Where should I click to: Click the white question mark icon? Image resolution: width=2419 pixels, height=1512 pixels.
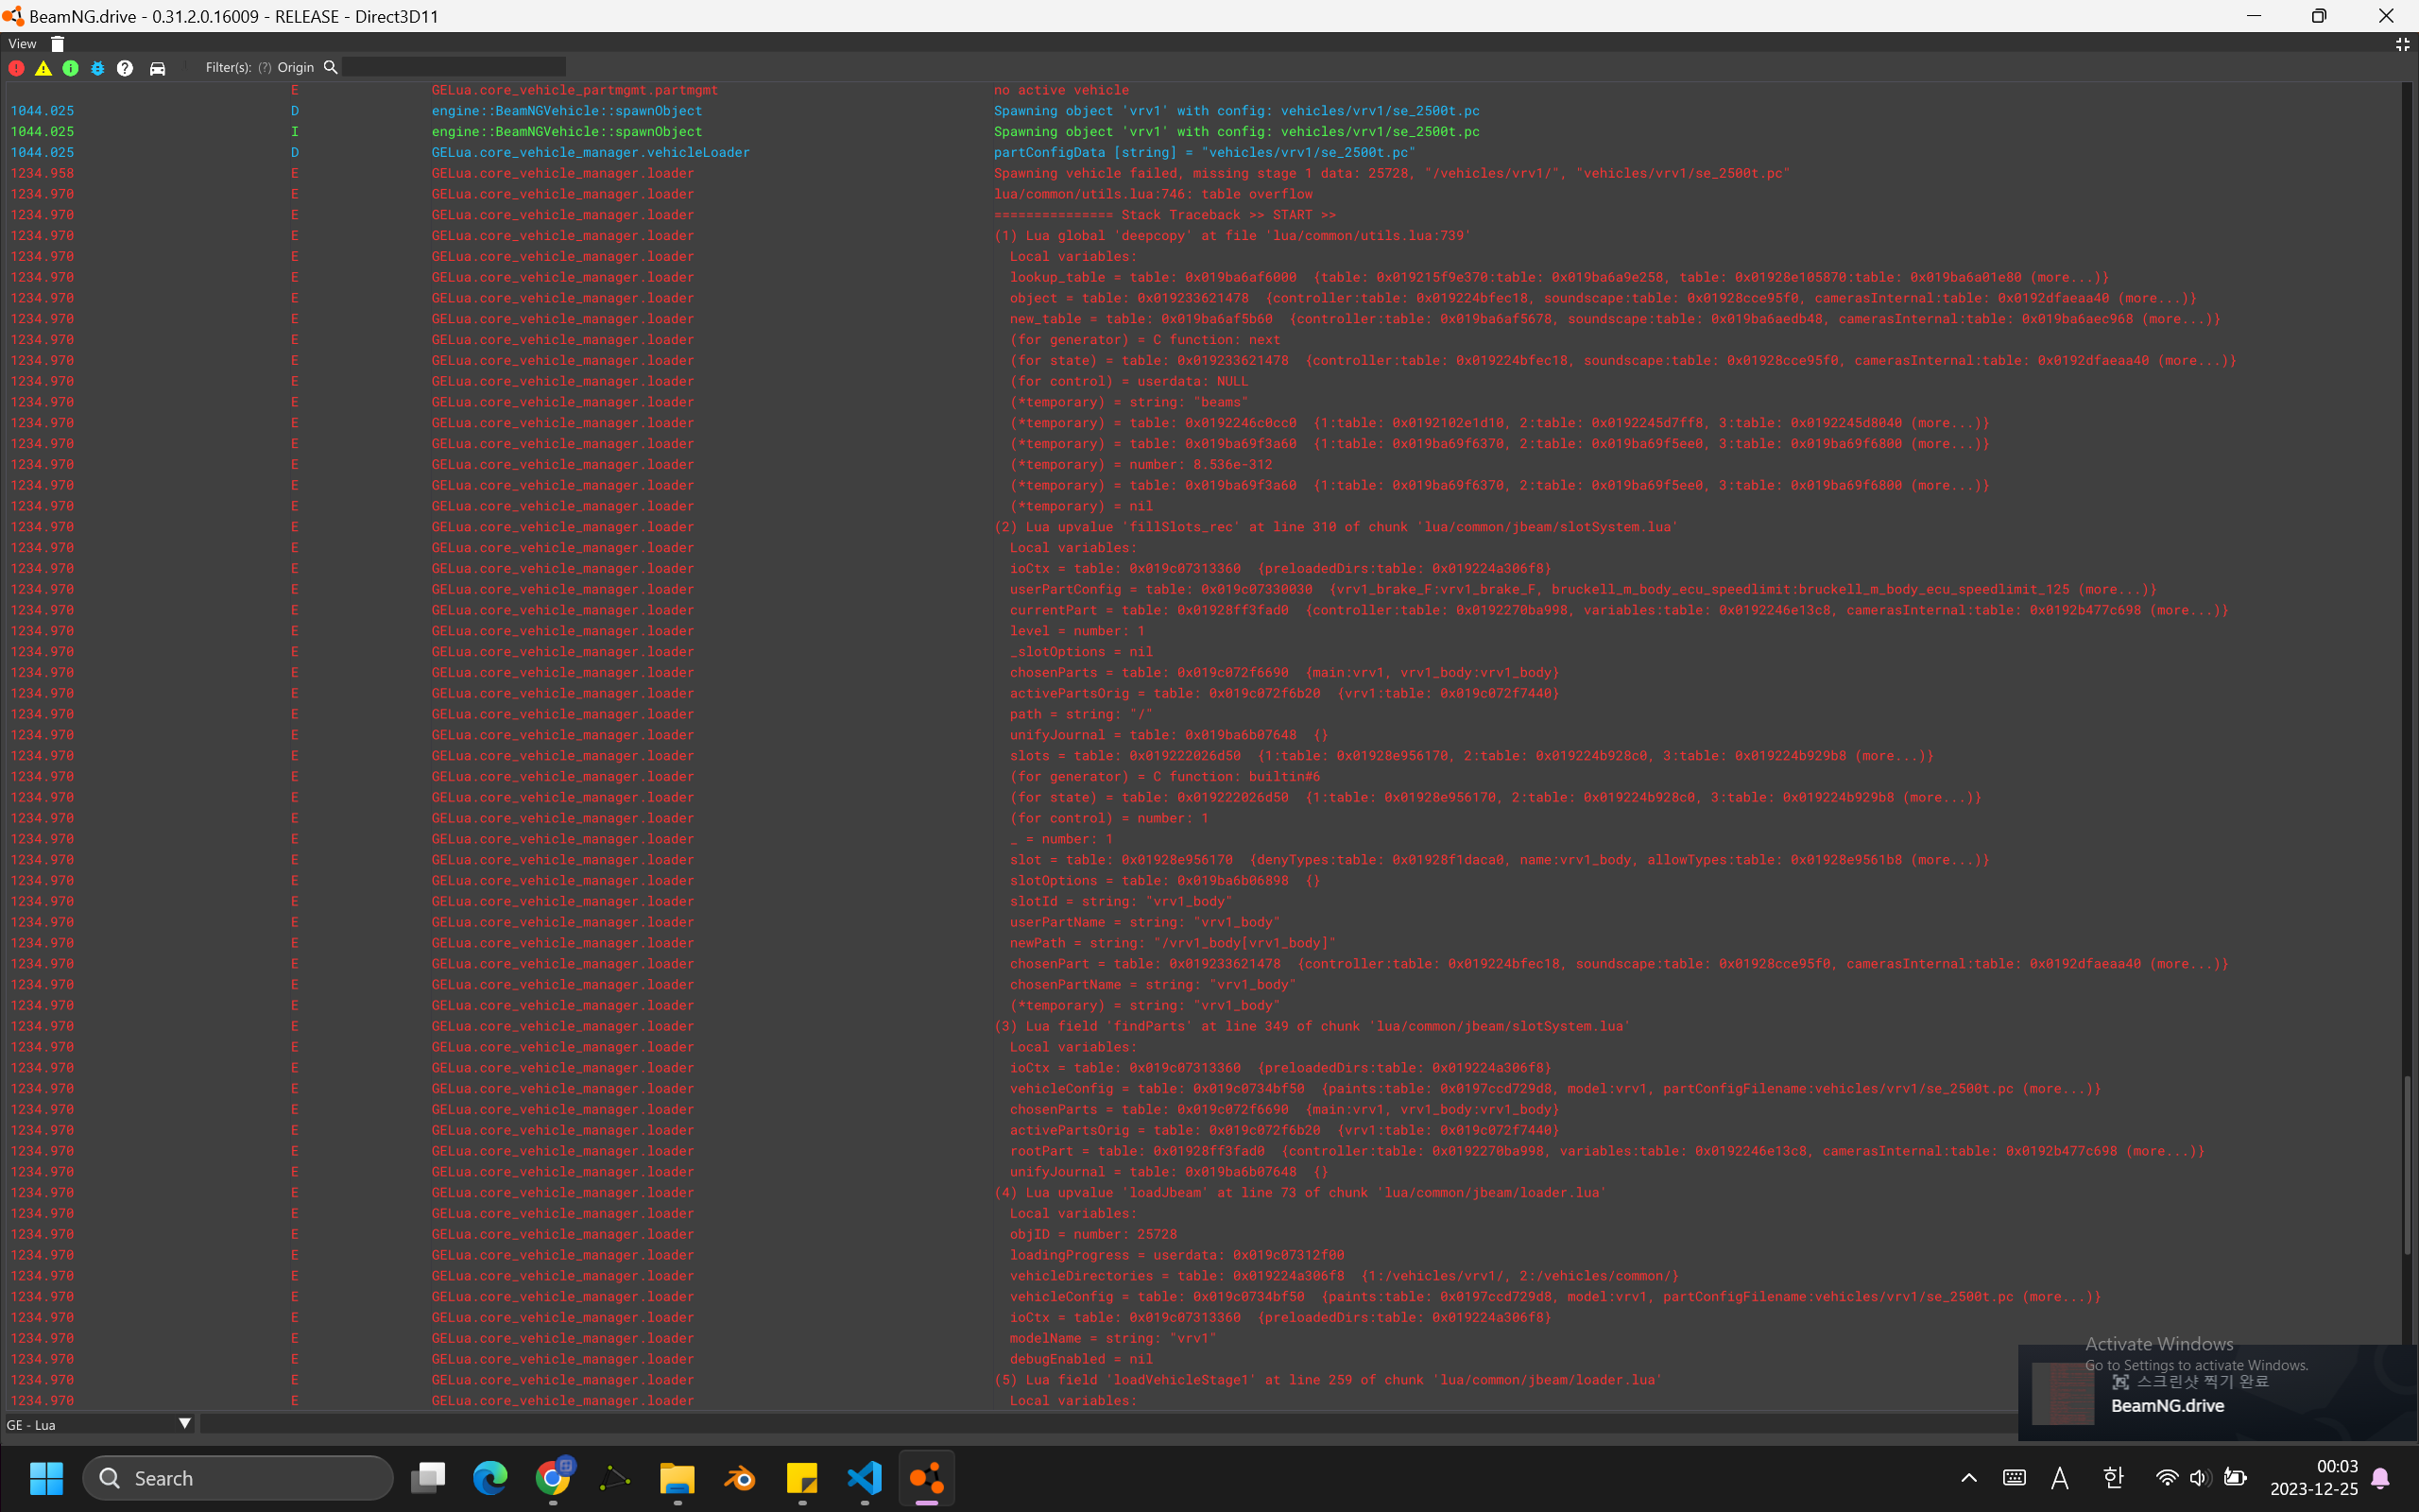(125, 68)
